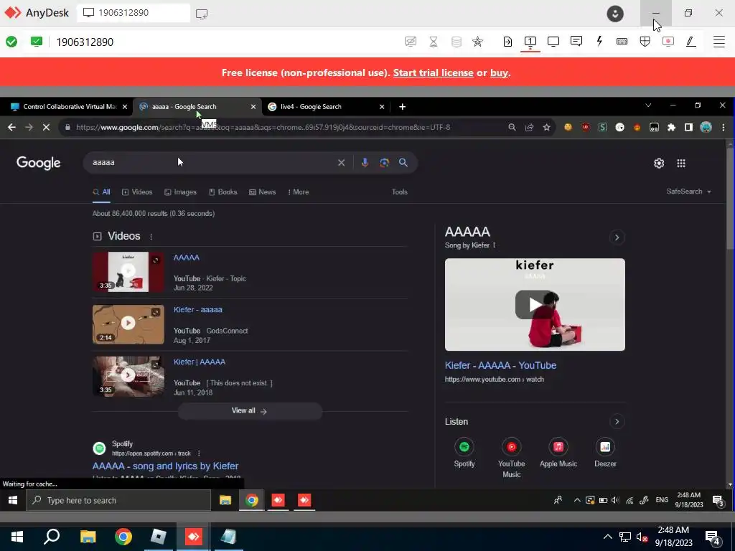
Task: Open Chrome tab search chevron
Action: (x=648, y=105)
